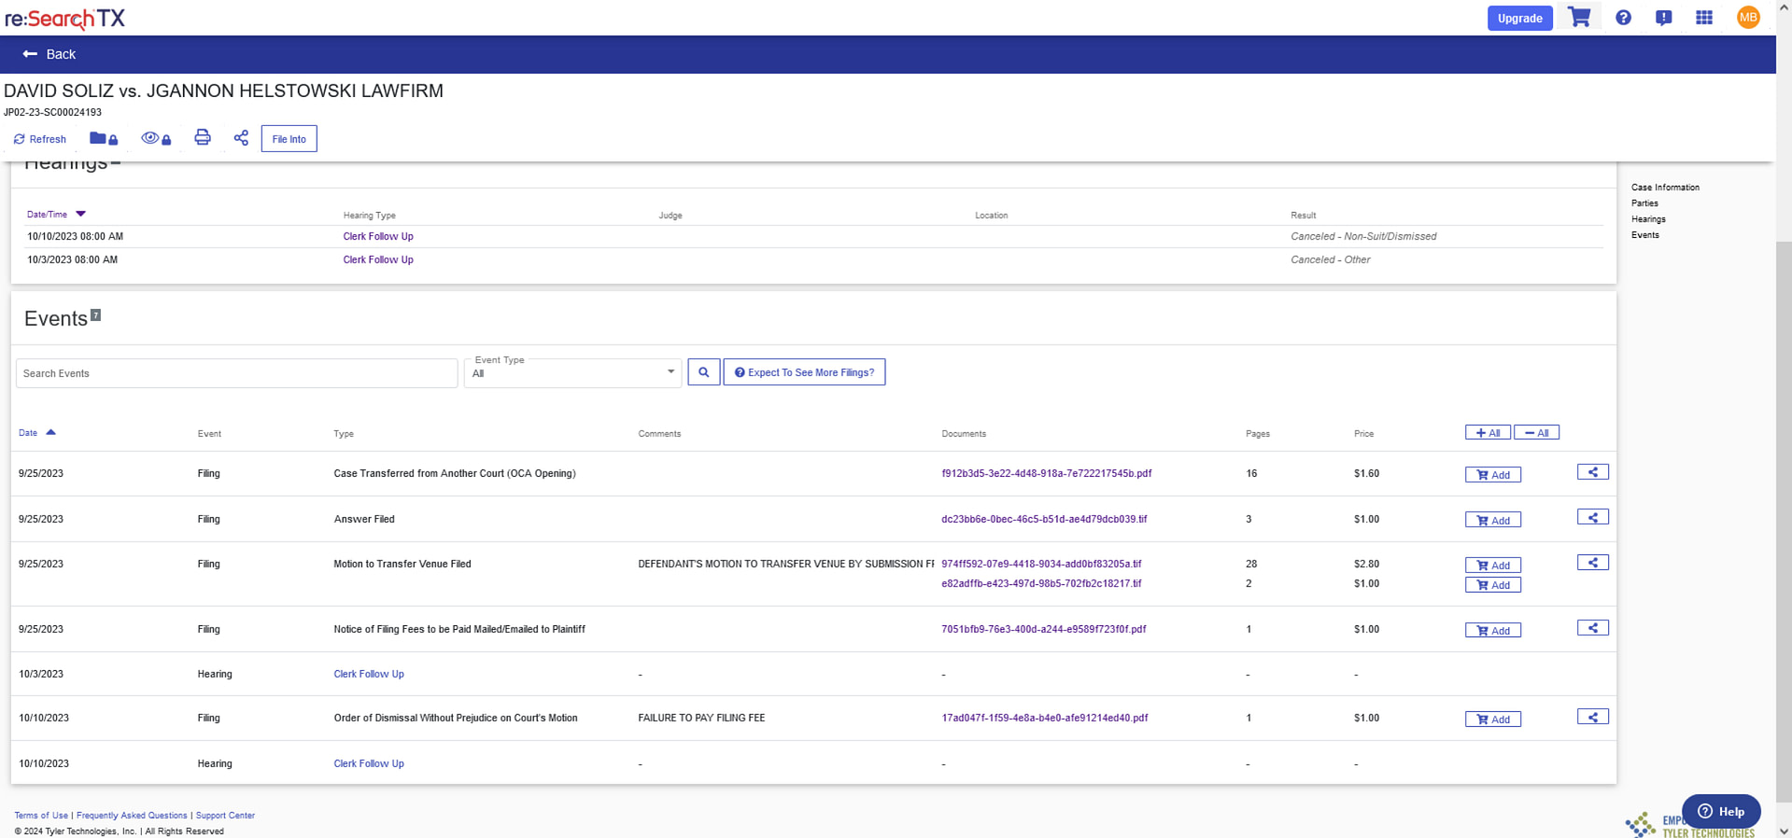Jump to Events section in side nav
The height and width of the screenshot is (838, 1792).
tap(1644, 235)
